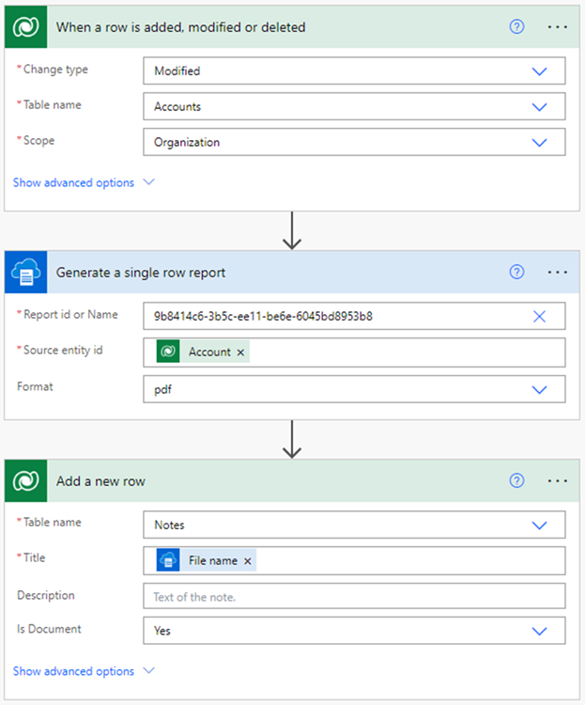Click the 'Generate a single row report' card title
This screenshot has height=705, width=585.
tap(141, 273)
